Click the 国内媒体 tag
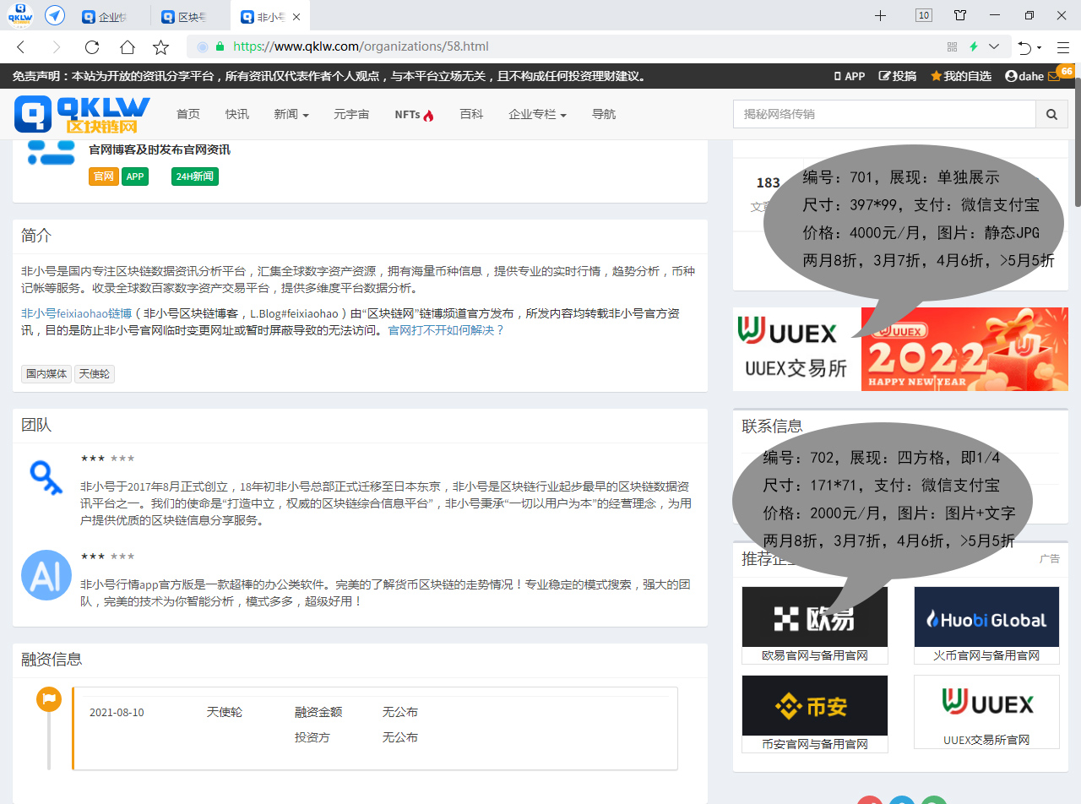The image size is (1081, 804). pos(46,373)
